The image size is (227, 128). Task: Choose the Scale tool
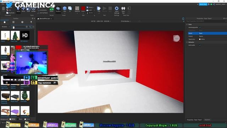point(28,9)
